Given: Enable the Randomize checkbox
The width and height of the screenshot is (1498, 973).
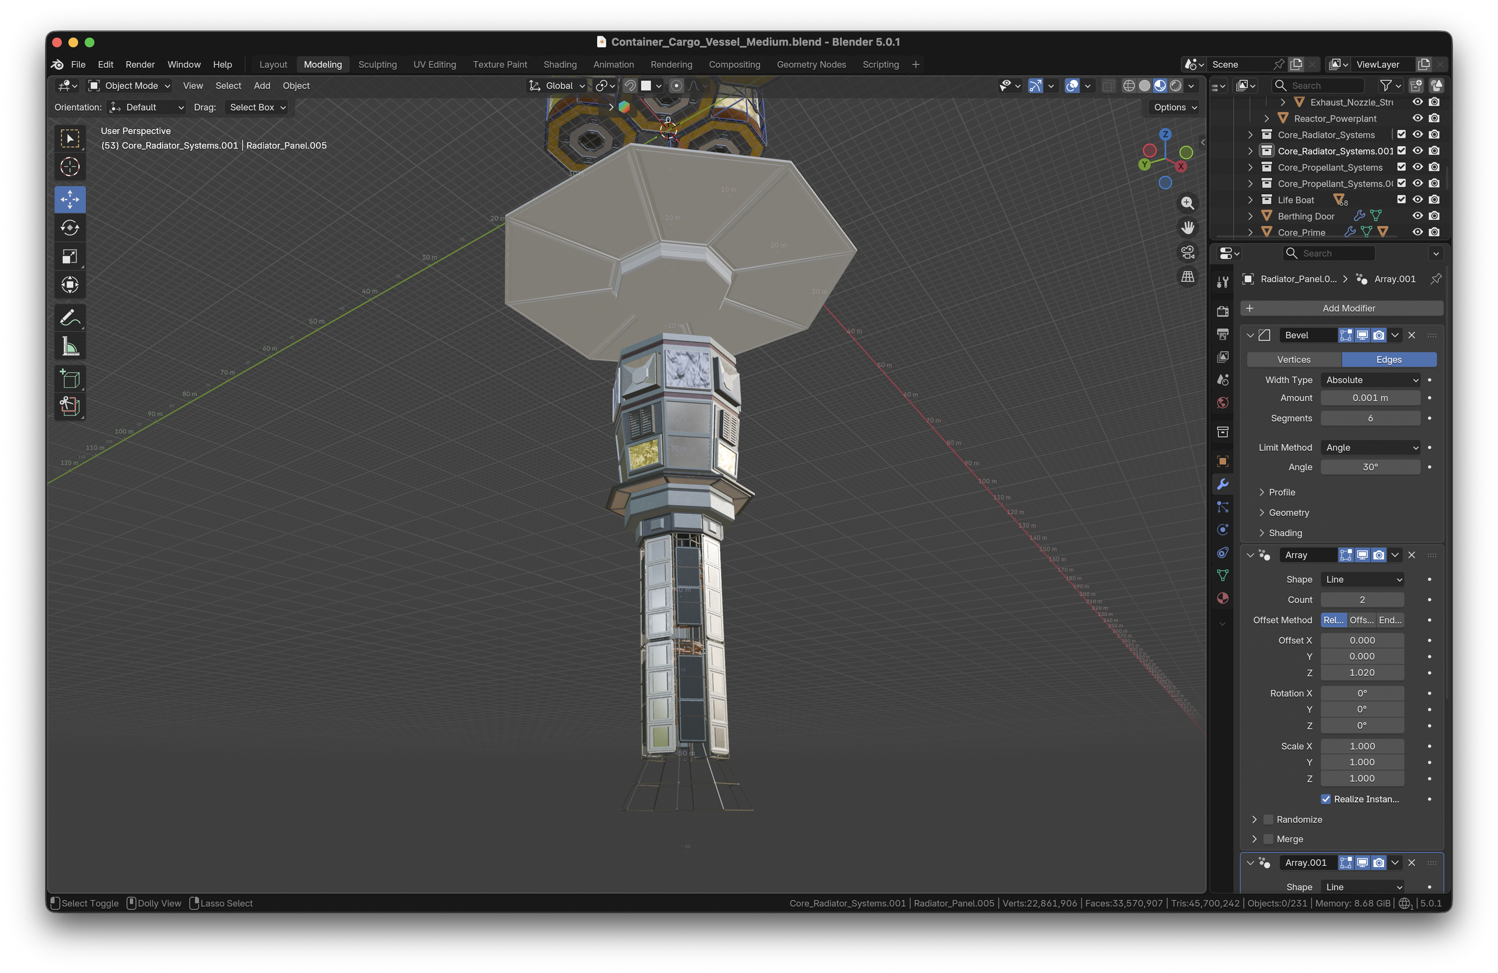Looking at the screenshot, I should [x=1269, y=820].
